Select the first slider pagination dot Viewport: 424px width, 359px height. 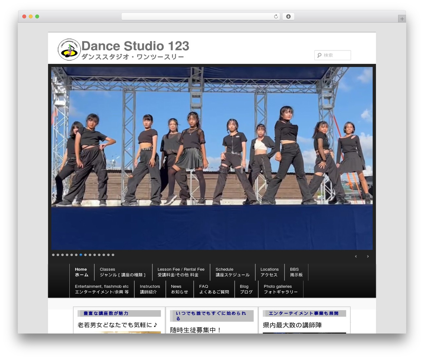click(53, 255)
